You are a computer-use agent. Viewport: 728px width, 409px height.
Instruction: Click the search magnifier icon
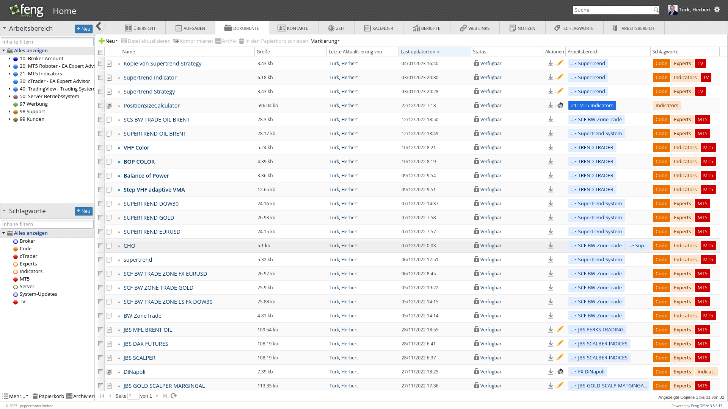[656, 10]
